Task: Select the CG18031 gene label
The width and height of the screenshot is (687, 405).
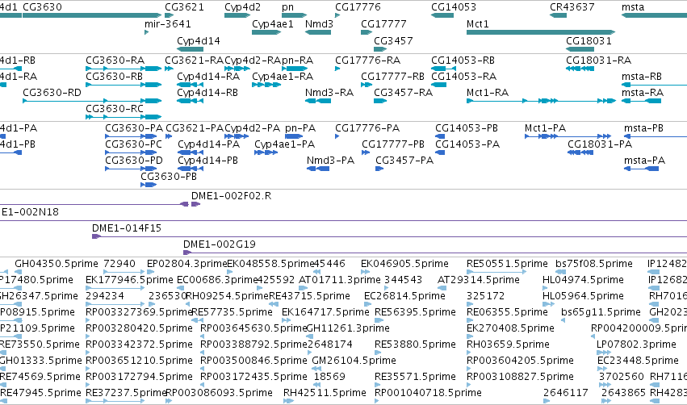Action: 589,40
